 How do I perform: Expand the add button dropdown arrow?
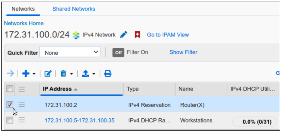tap(34, 74)
